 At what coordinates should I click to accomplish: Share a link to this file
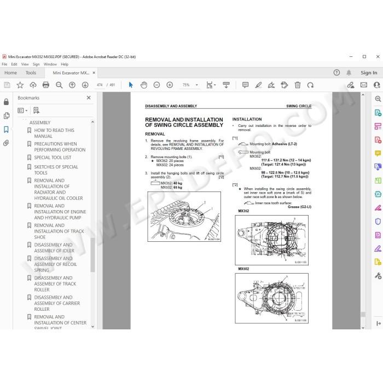(x=351, y=85)
